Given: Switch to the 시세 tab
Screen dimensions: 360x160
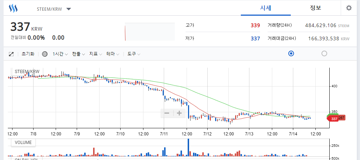Looking at the screenshot, I should coord(266,8).
